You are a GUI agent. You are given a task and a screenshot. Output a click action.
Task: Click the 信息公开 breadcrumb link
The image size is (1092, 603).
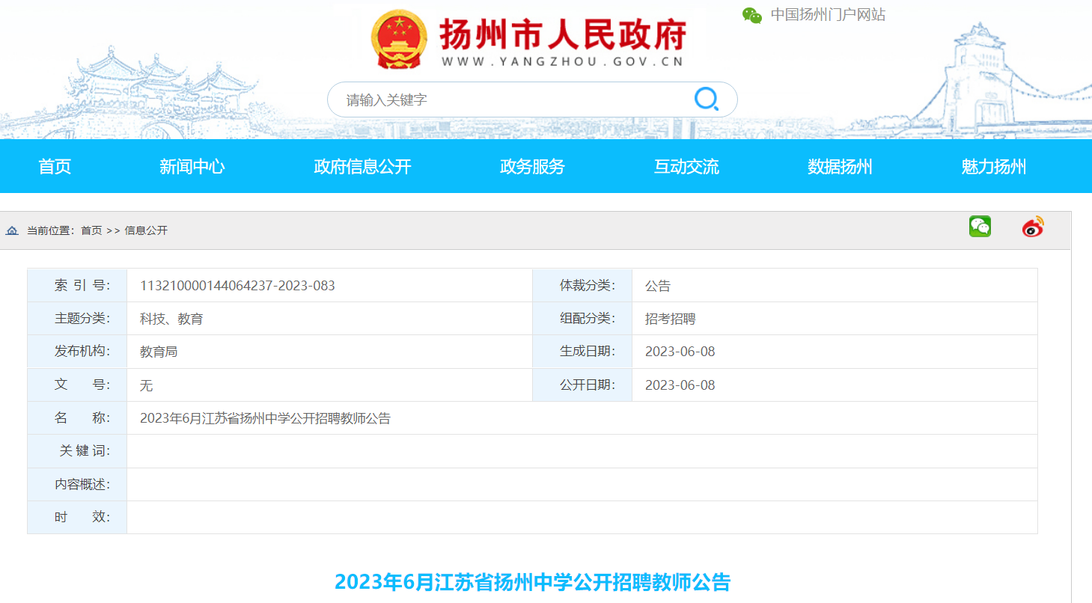pyautogui.click(x=146, y=230)
